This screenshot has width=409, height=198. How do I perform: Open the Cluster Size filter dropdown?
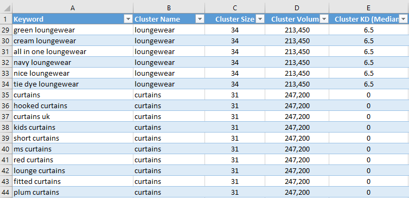tap(260, 19)
